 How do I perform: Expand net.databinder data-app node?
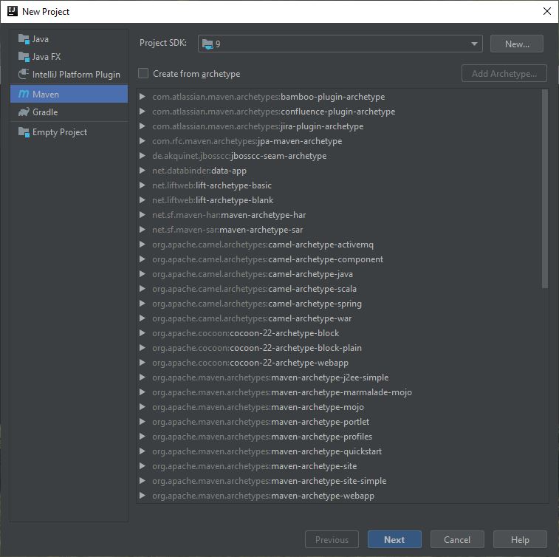[143, 171]
